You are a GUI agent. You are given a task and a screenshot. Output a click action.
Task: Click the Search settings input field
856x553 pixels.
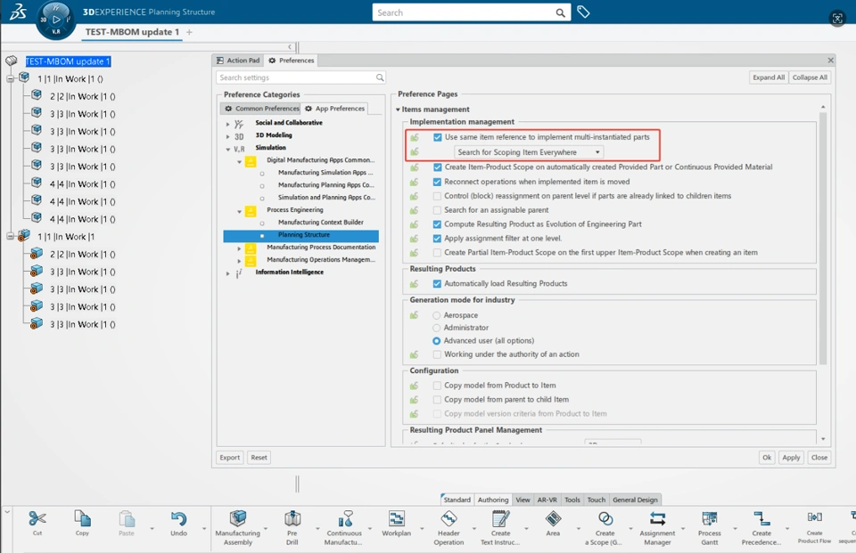[x=300, y=77]
